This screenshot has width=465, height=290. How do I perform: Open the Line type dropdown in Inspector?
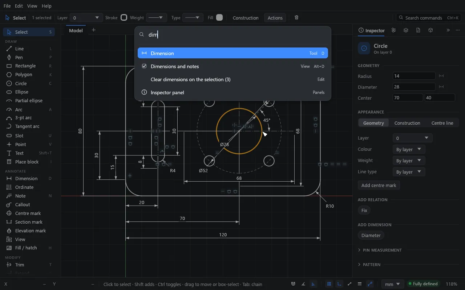tap(409, 172)
